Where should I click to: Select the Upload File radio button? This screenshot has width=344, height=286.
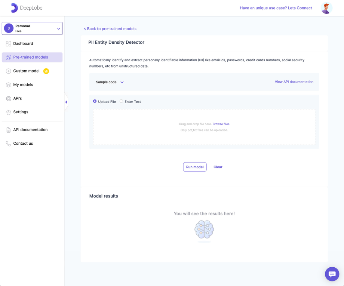pyautogui.click(x=95, y=101)
